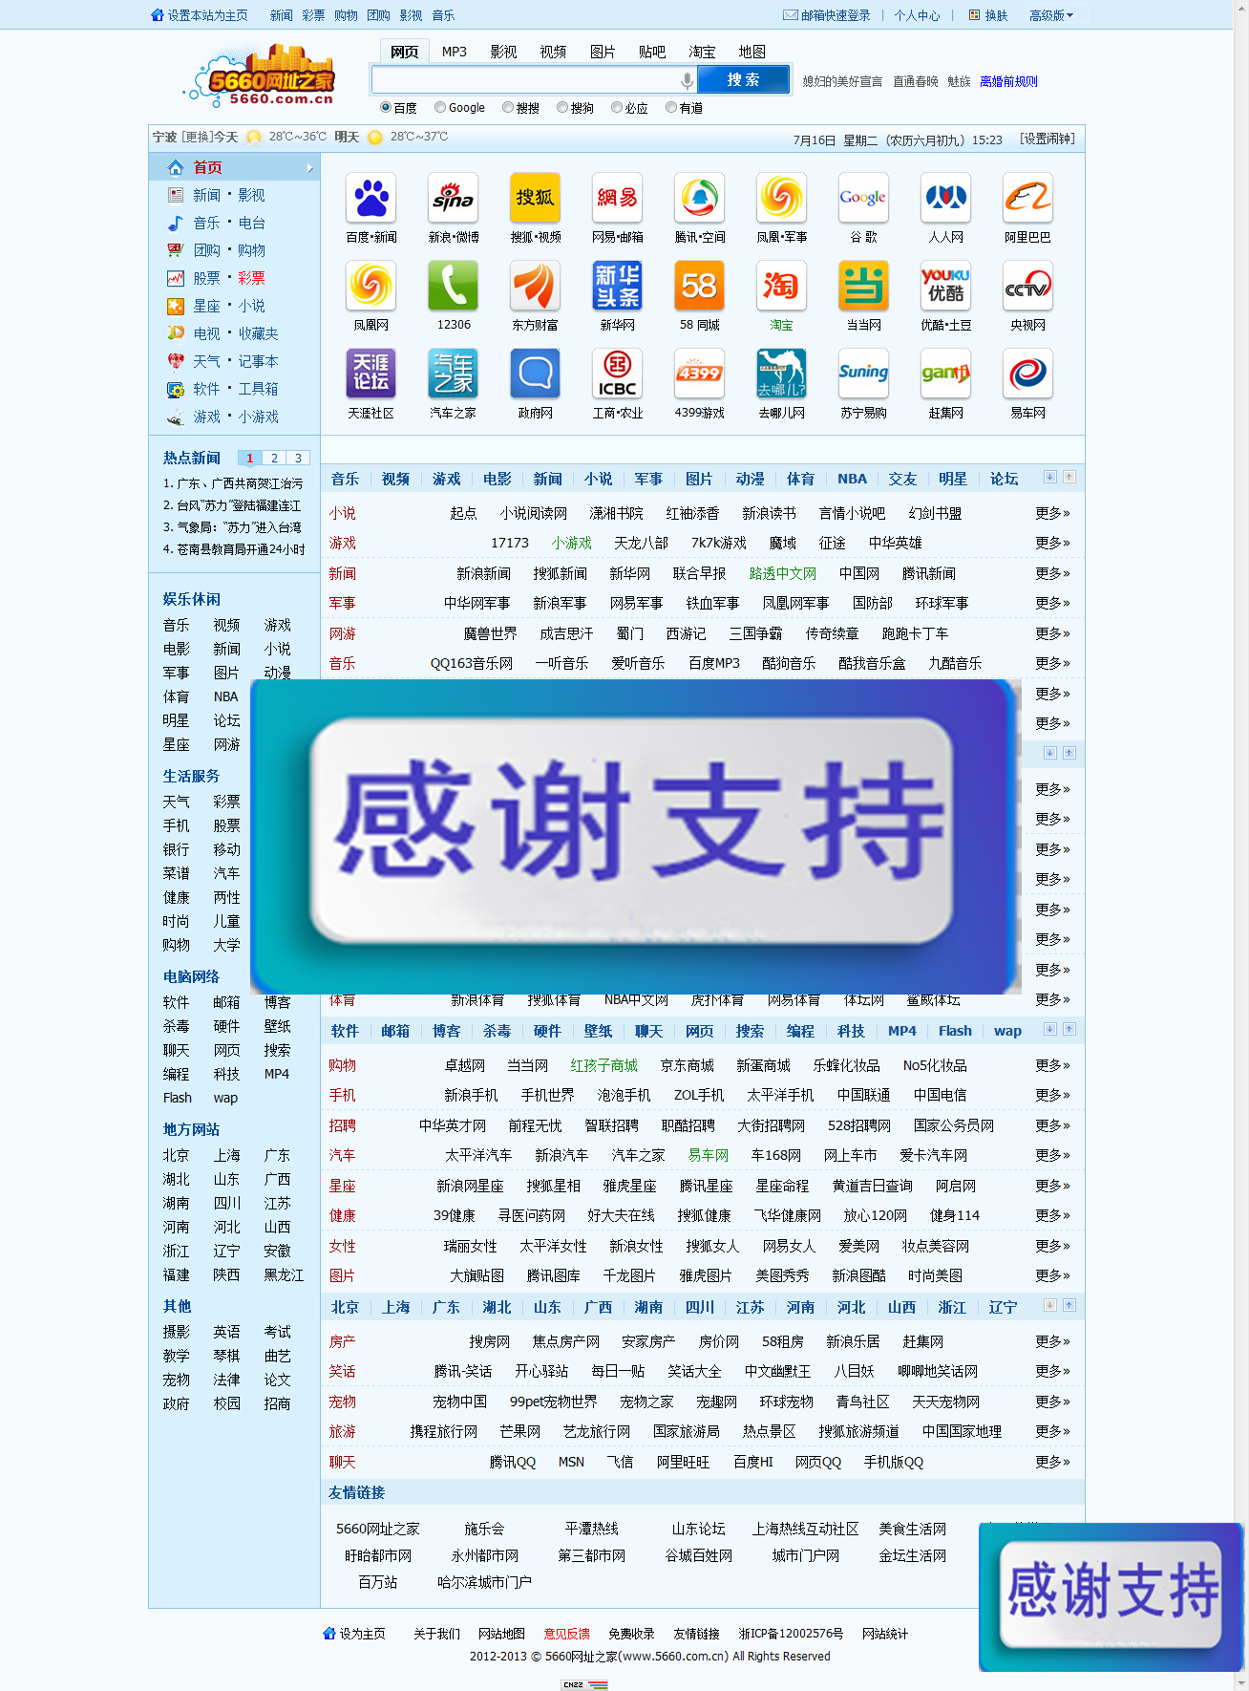Select the Google search engine radio

tap(440, 107)
